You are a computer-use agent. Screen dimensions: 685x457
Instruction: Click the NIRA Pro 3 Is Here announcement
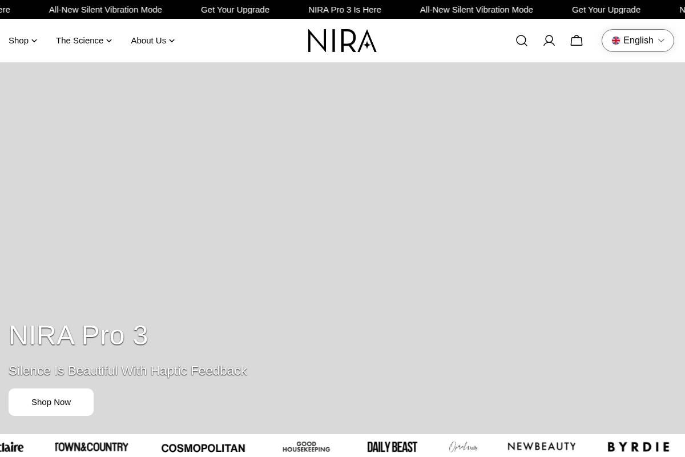345,9
